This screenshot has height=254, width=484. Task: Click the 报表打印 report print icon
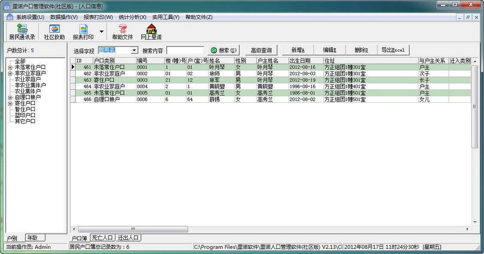pos(83,31)
